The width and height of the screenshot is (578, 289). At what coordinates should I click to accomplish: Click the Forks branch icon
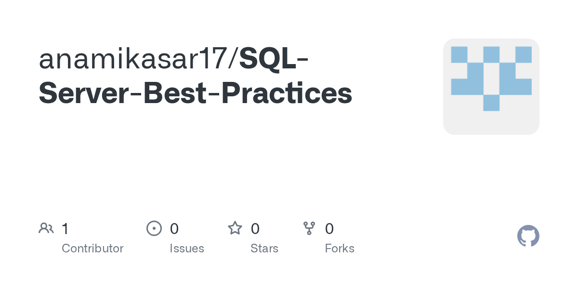coord(309,228)
